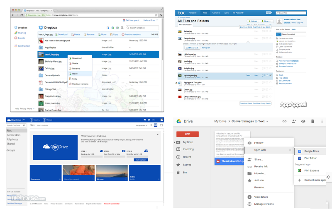Viewport: 332px width, 209px height.
Task: Toggle the OneDrive details pane icon
Action: point(161,125)
